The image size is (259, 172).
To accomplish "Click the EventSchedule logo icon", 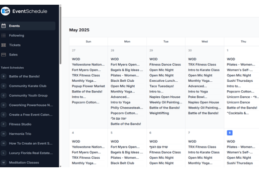I will tap(6, 12).
